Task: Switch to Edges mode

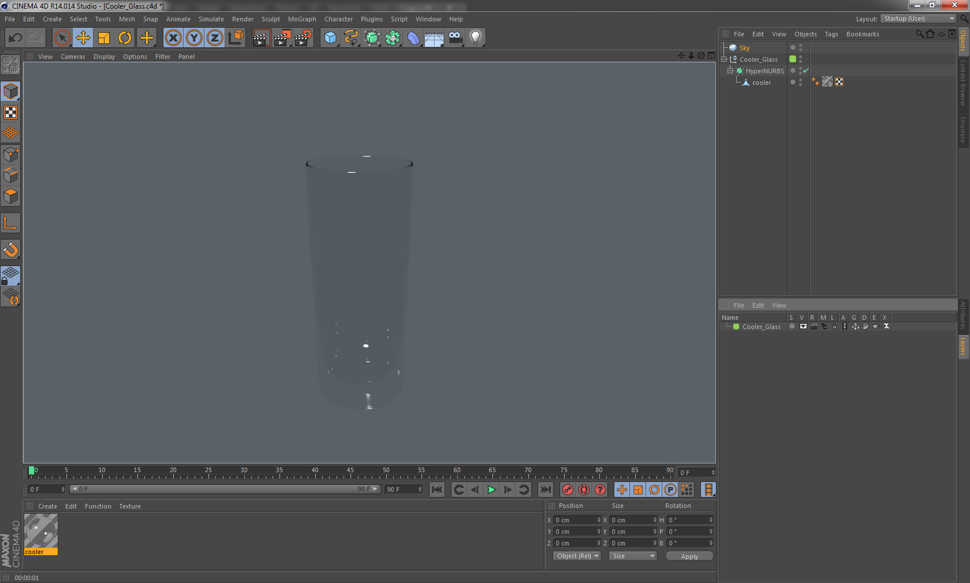Action: click(10, 175)
